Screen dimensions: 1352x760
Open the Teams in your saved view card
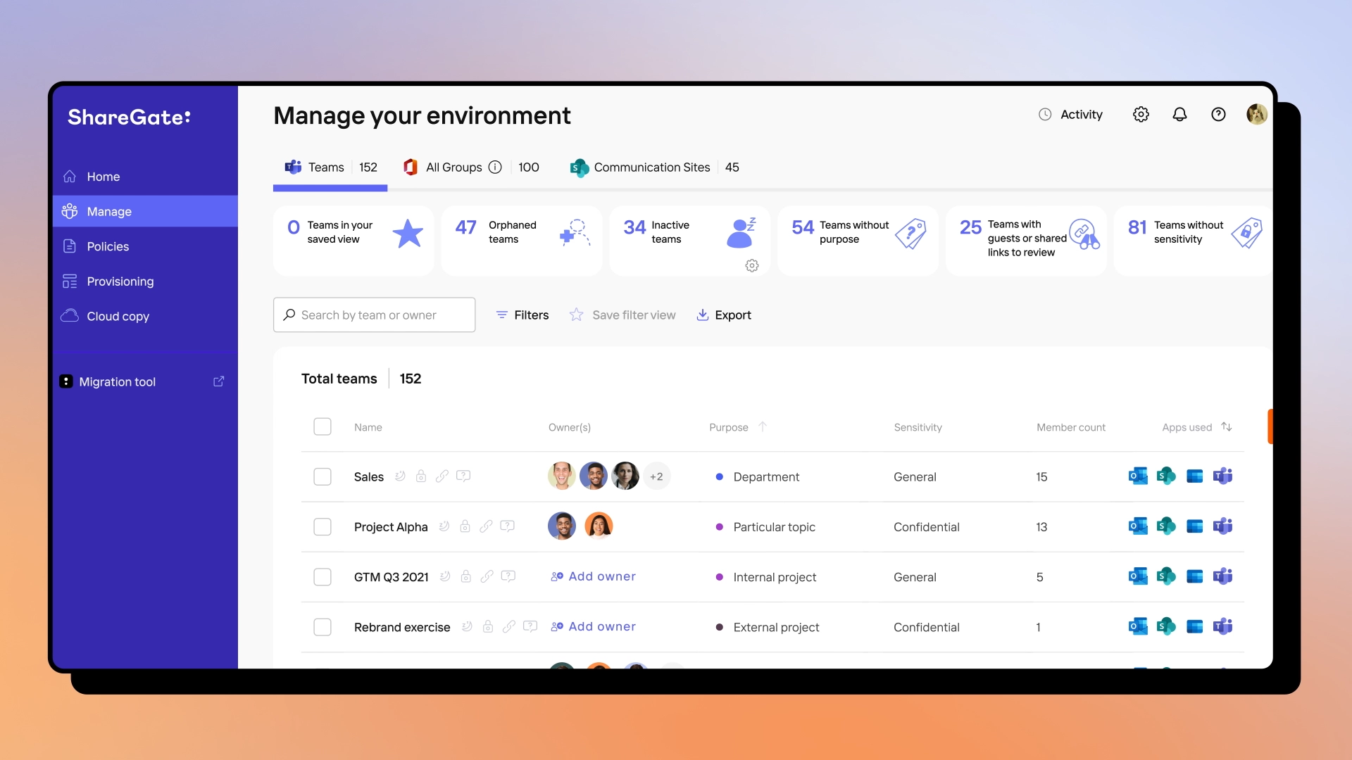[353, 240]
